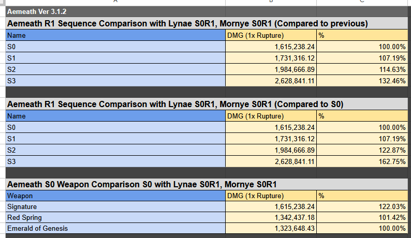411x238 pixels.
Task: Select the 1,731,316.12 cell in first table
Action: (x=271, y=58)
